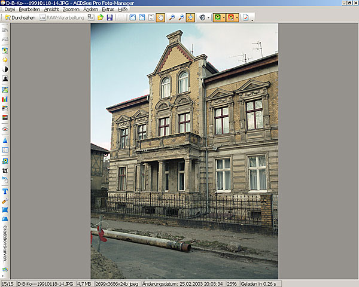Expand the orange image button dropdown arrow

[238, 18]
